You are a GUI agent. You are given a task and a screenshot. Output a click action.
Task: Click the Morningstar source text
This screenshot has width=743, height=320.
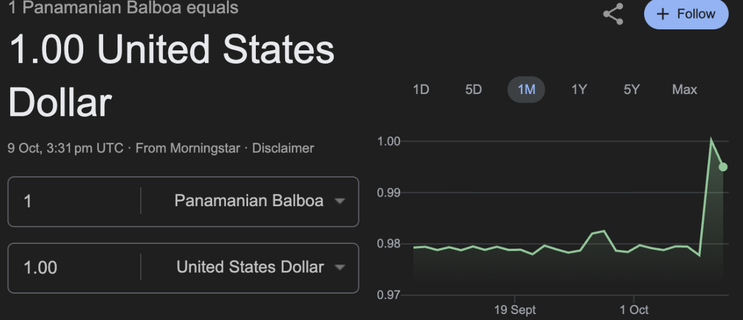tap(205, 148)
